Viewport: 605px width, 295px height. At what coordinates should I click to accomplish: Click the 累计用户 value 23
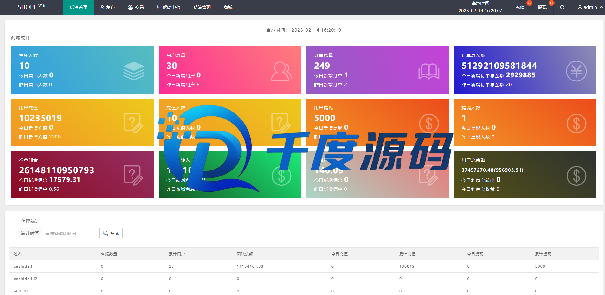click(171, 266)
